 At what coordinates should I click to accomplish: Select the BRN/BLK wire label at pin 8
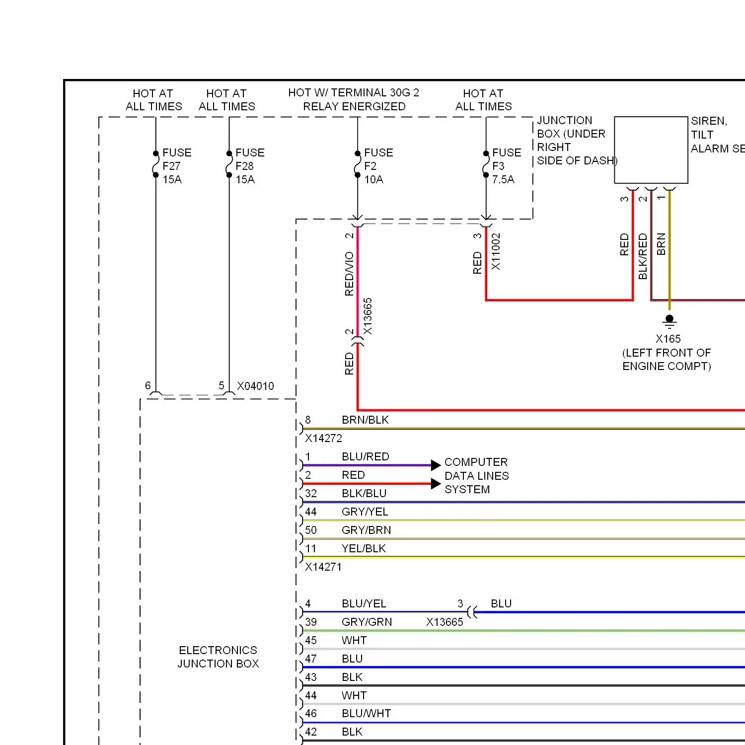click(x=365, y=420)
